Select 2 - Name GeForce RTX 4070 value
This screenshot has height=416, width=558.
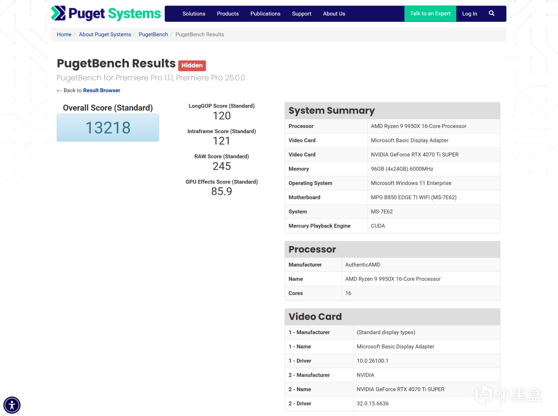pyautogui.click(x=401, y=389)
